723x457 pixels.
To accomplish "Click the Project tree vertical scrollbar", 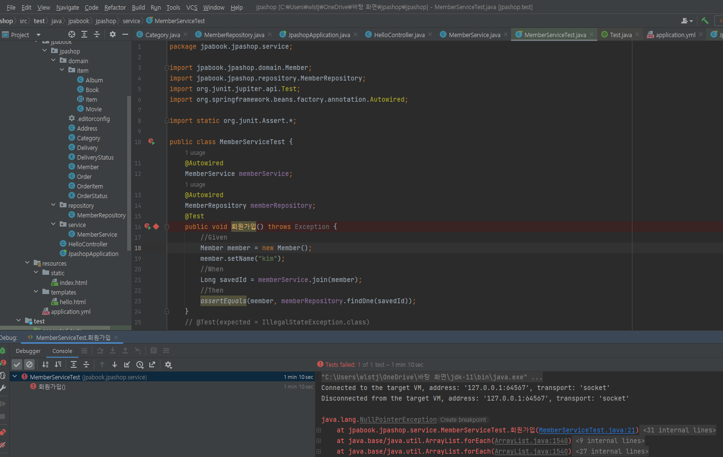I will point(129,173).
